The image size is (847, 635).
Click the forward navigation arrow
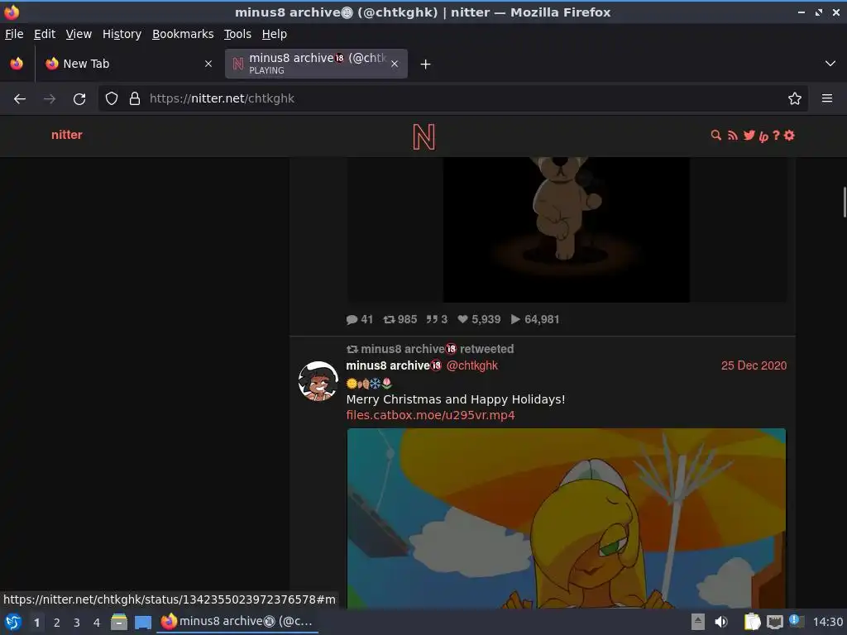(x=50, y=99)
